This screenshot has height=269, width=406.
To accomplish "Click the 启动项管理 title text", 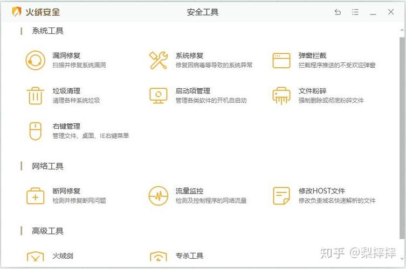I will 192,91.
